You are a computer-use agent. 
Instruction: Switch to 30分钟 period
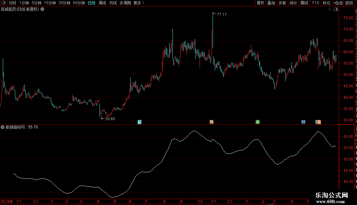(64, 3)
